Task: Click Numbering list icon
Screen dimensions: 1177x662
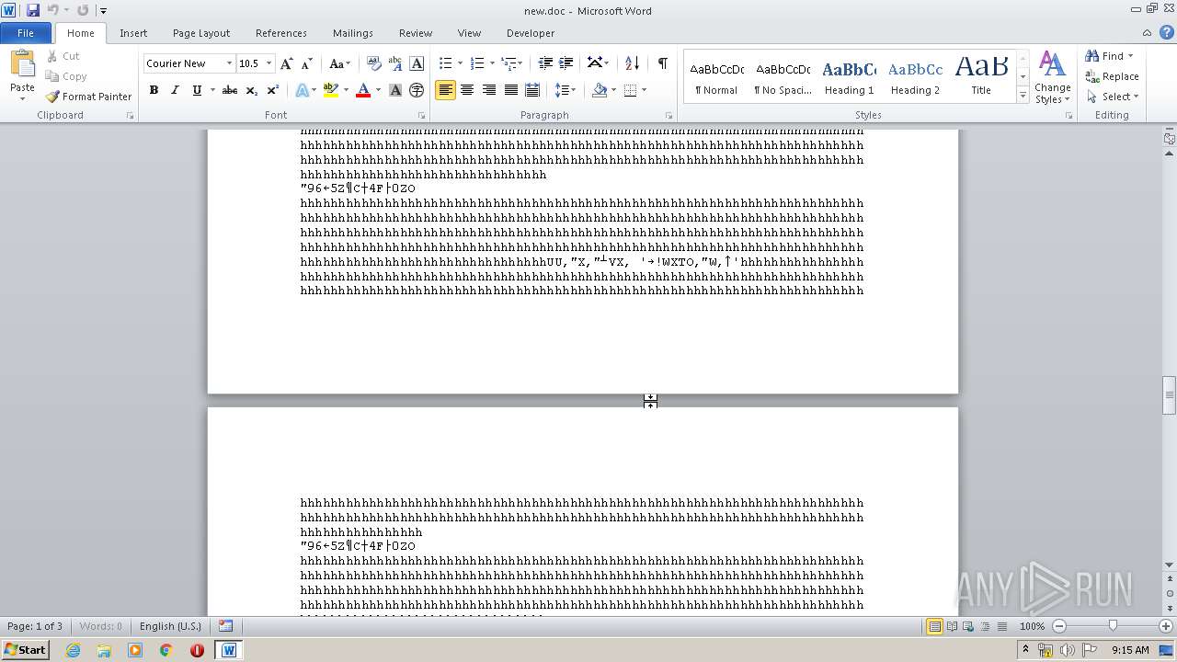Action: click(x=476, y=63)
